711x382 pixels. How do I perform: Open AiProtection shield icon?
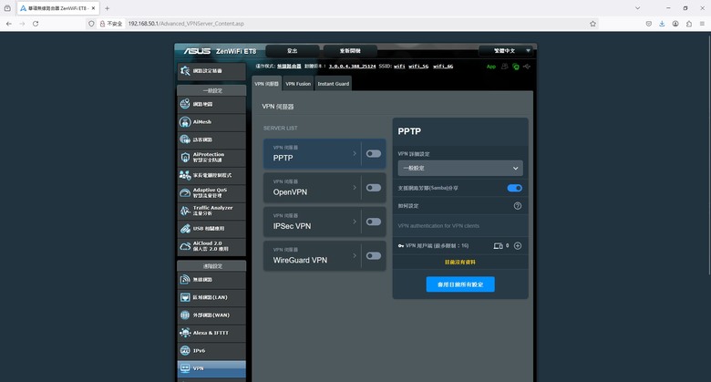[x=185, y=157]
